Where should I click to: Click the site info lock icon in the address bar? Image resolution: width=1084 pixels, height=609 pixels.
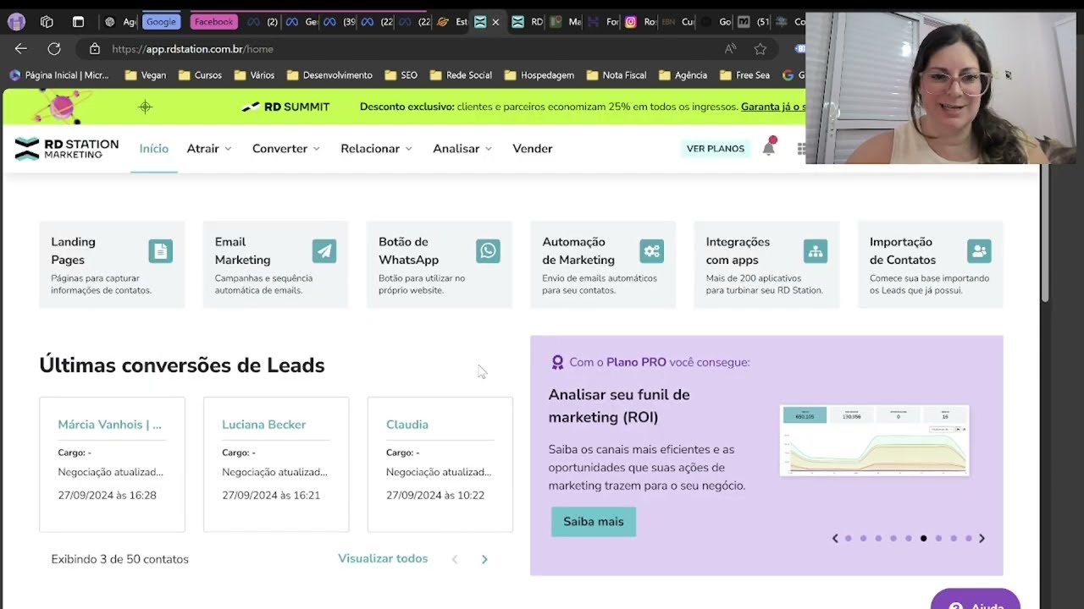(95, 49)
